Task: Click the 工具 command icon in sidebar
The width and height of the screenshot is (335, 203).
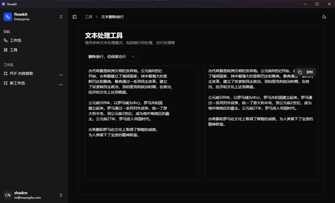Action: (x=5, y=50)
